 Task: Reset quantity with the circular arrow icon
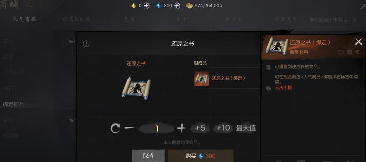(115, 128)
